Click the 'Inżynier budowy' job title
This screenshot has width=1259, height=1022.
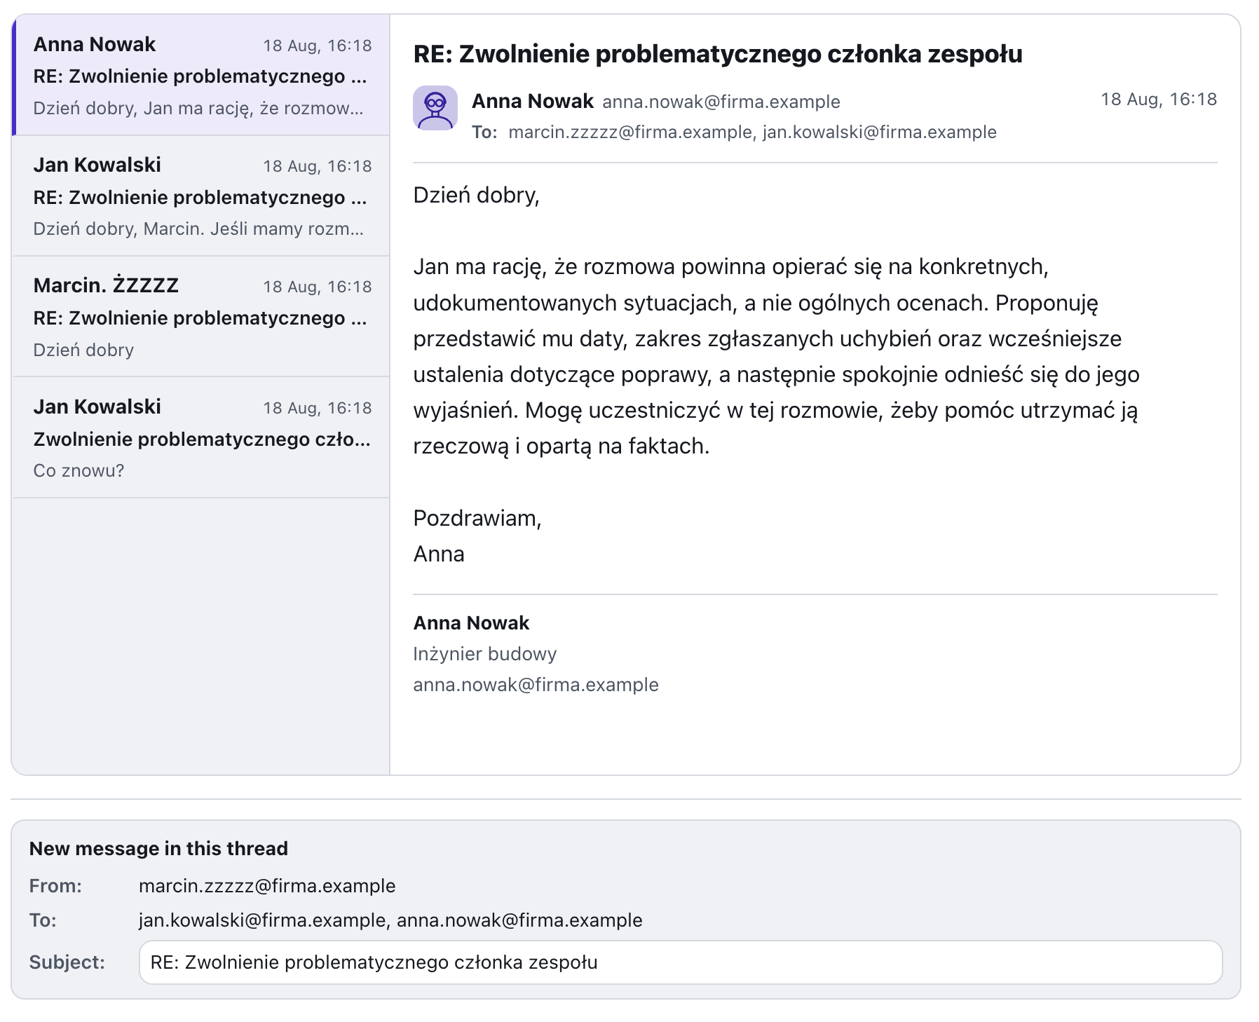(484, 654)
